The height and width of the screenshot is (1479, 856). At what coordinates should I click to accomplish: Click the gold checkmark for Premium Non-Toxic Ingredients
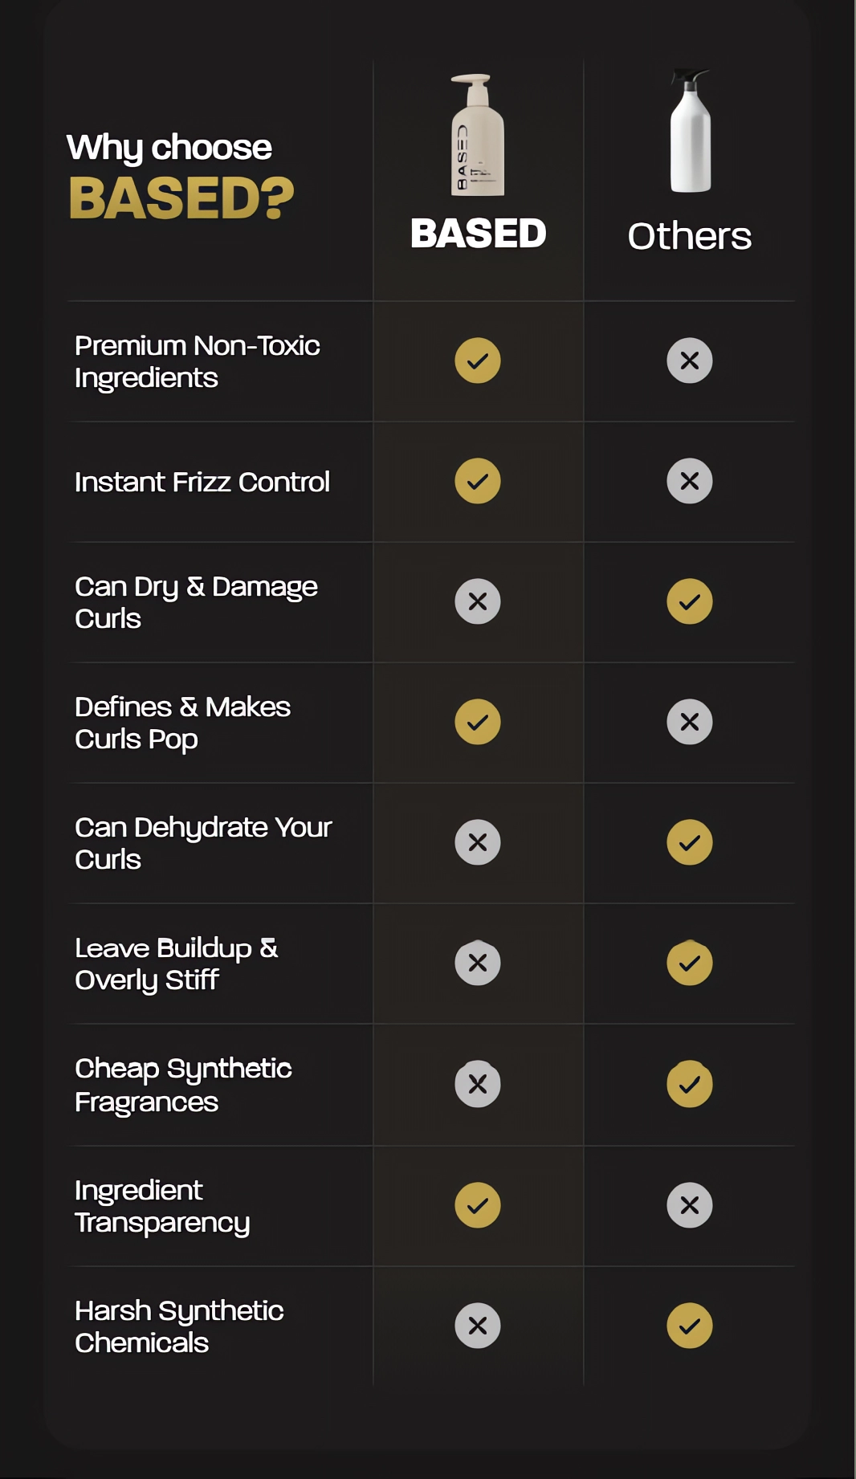tap(478, 361)
